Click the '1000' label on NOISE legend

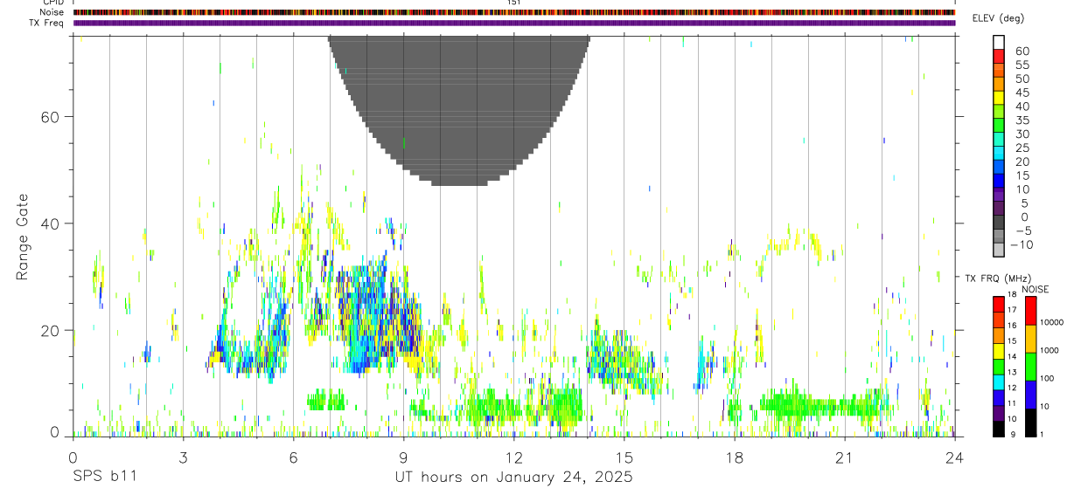coord(1050,350)
